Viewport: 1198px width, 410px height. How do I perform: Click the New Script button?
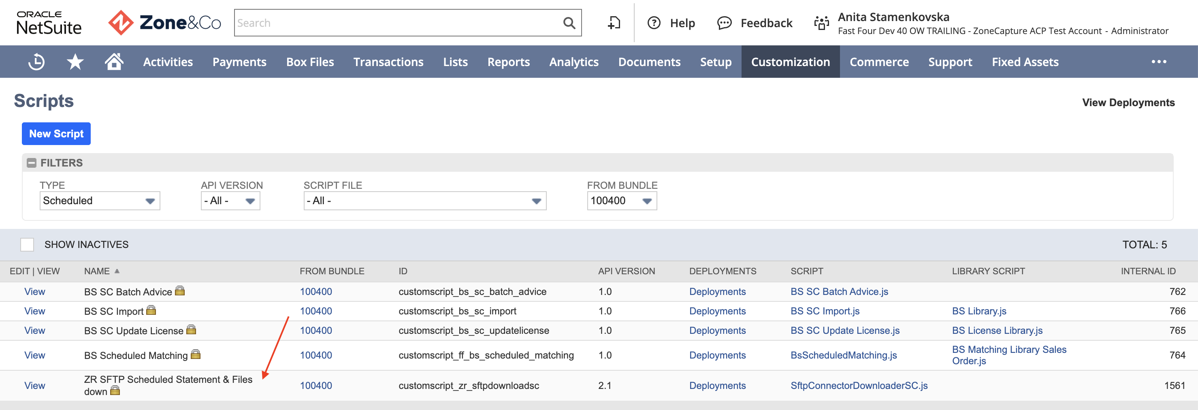tap(56, 134)
